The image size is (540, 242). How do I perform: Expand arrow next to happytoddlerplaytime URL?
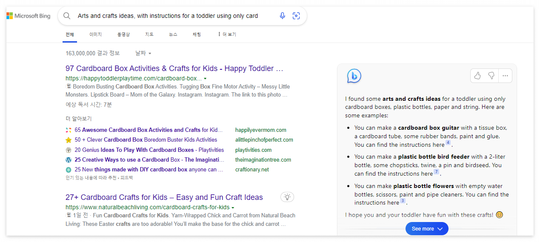205,79
